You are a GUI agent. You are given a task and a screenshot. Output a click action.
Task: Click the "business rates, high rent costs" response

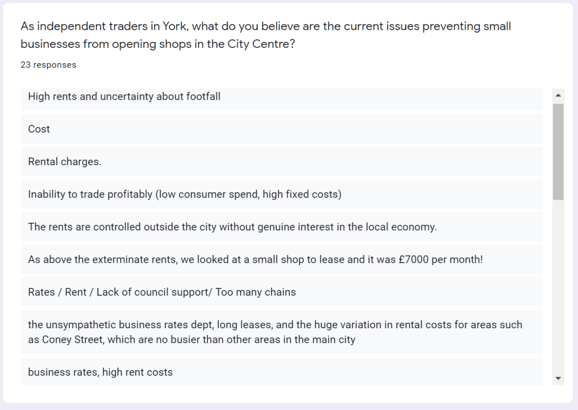pyautogui.click(x=101, y=372)
